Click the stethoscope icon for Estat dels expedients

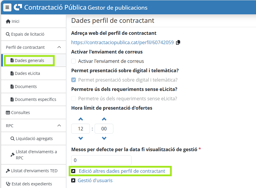coord(8,184)
